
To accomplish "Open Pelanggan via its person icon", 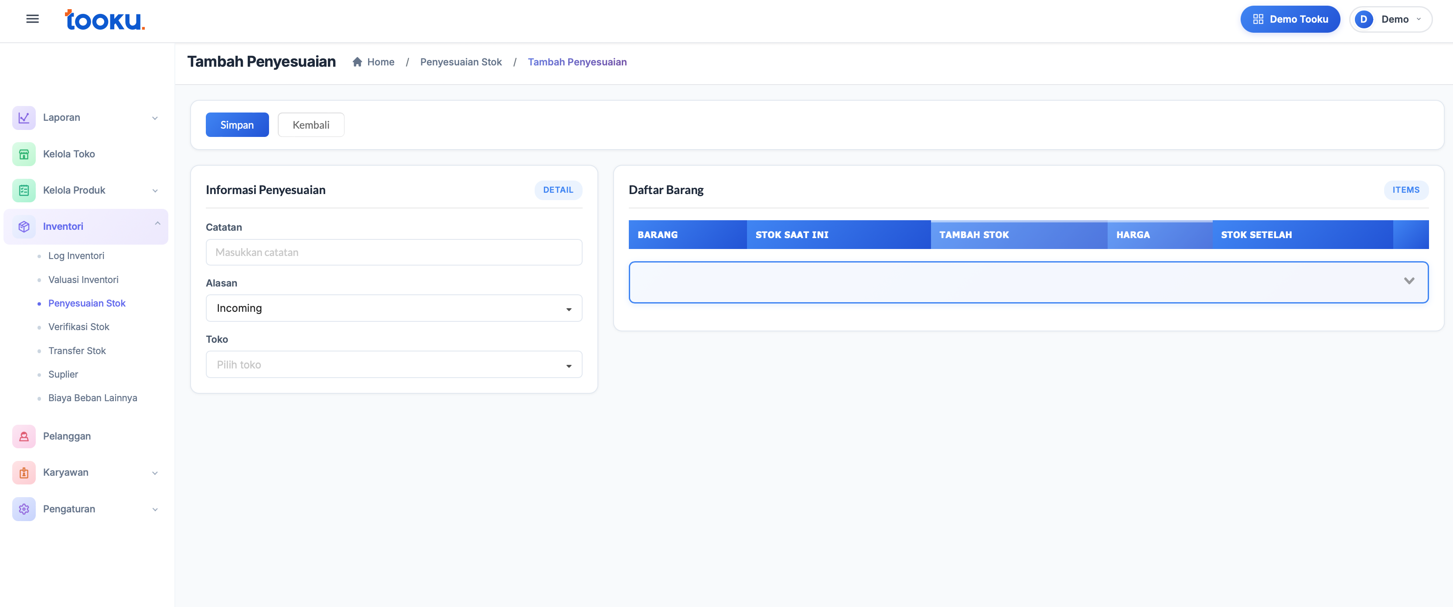I will click(24, 436).
